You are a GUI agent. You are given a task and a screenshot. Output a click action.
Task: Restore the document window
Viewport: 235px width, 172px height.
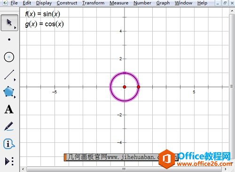pyautogui.click(x=225, y=3)
